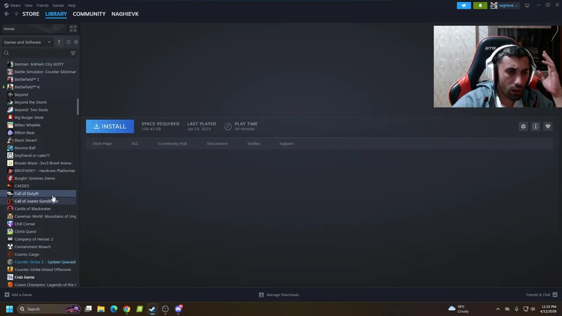Image resolution: width=562 pixels, height=316 pixels.
Task: Show recent activity with the clock icon
Action: [68, 42]
